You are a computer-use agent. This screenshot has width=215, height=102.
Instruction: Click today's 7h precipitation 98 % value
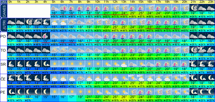pos(72,16)
